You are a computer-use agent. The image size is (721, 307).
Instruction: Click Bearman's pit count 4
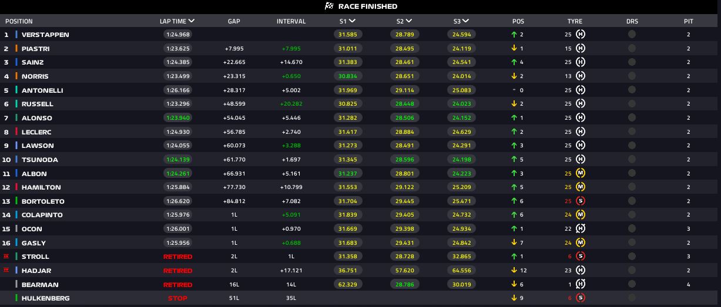689,285
